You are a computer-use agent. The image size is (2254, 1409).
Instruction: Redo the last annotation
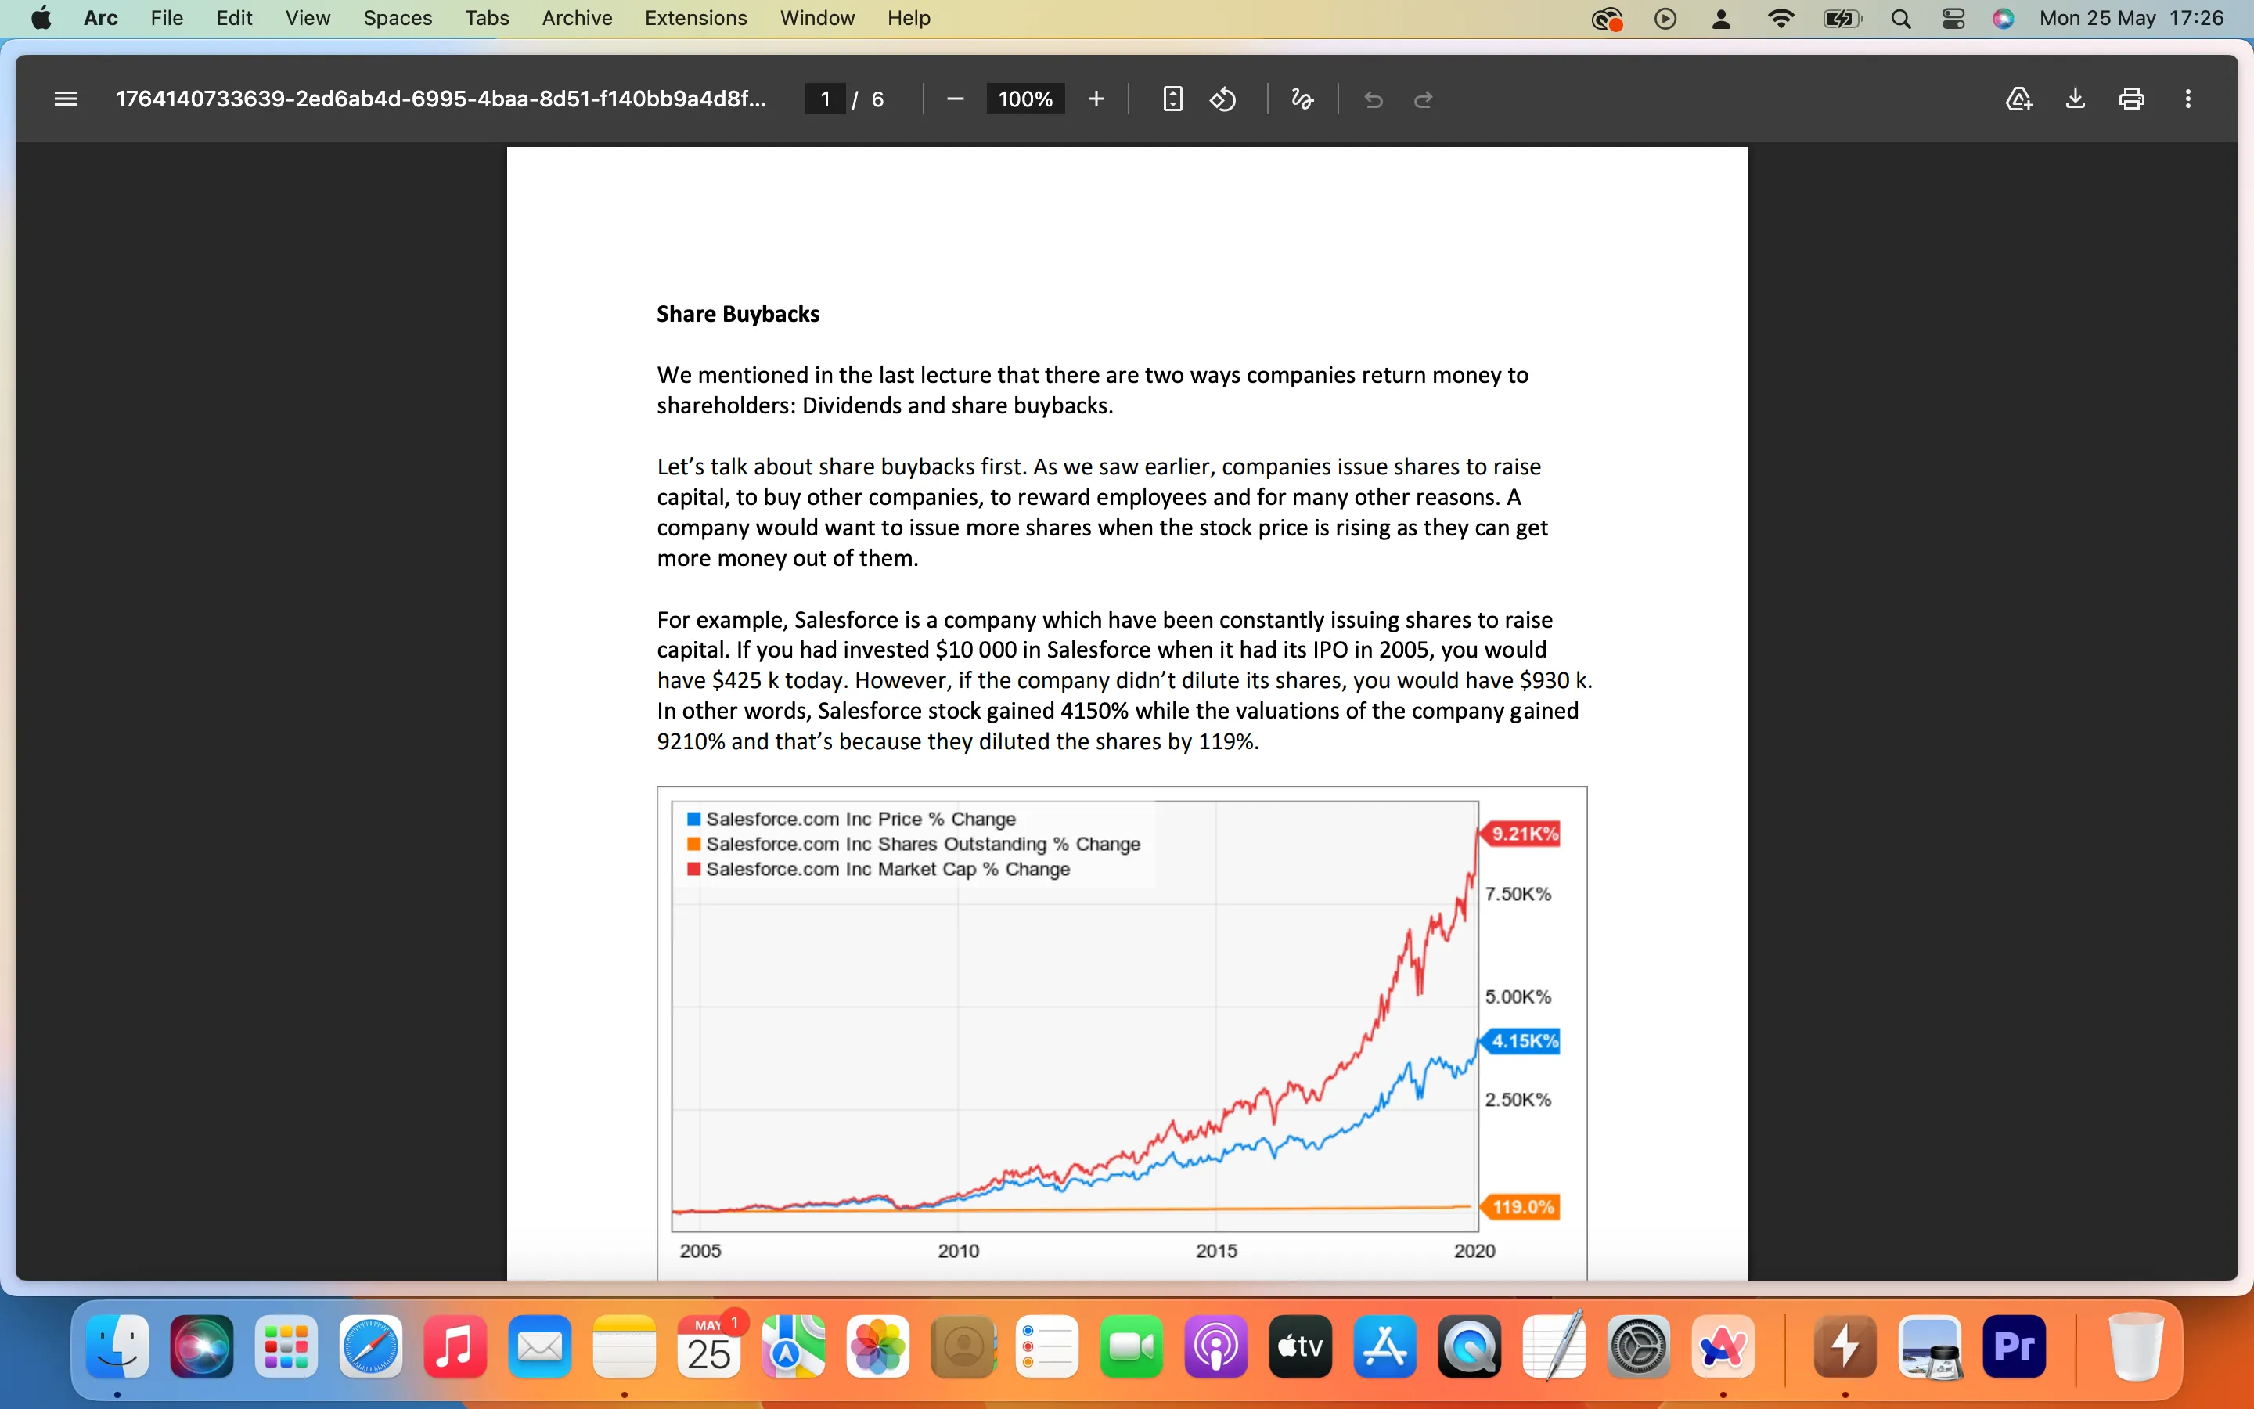(1423, 99)
